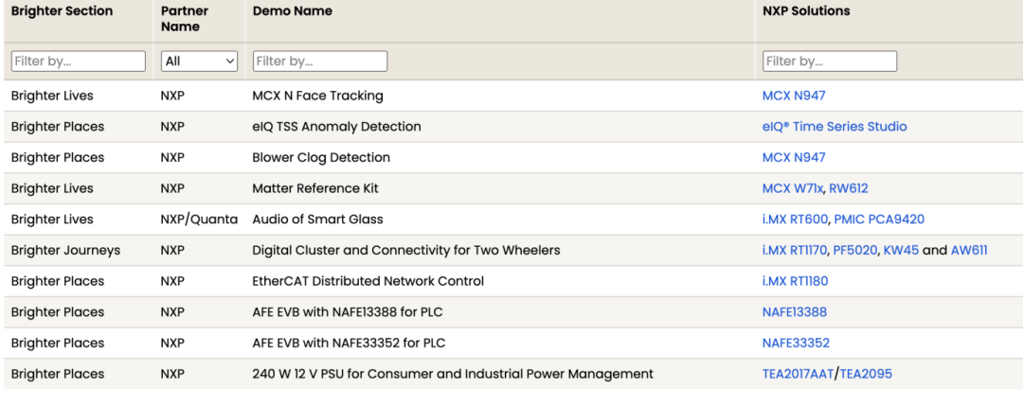
Task: Open the NAFE33352 solution link
Action: coord(796,343)
